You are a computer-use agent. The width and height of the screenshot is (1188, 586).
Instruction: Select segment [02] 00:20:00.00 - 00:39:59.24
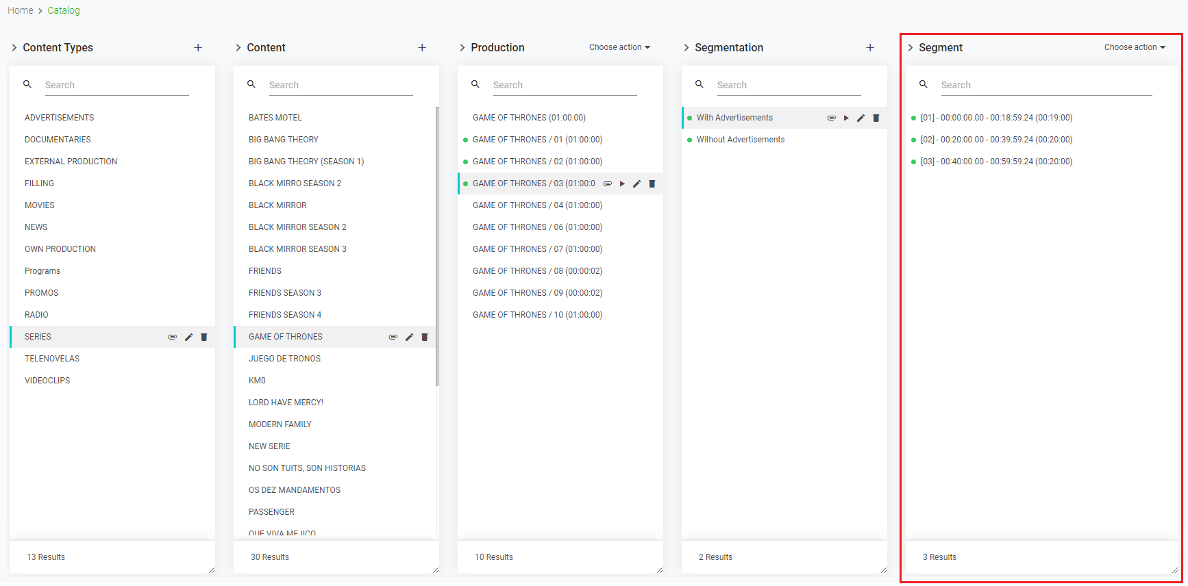pyautogui.click(x=996, y=140)
